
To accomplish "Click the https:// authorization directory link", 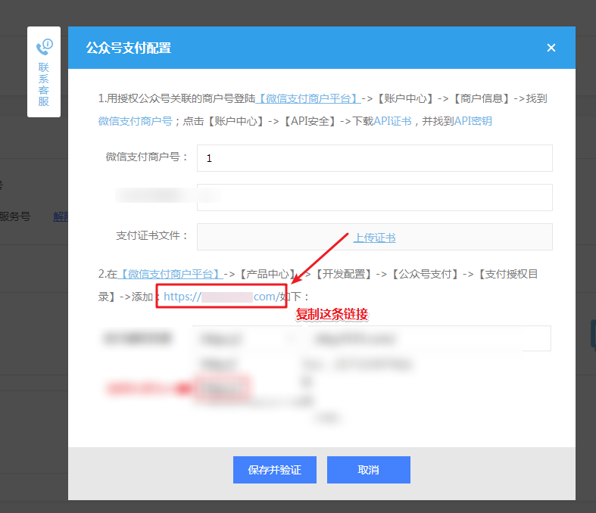I will click(x=222, y=297).
